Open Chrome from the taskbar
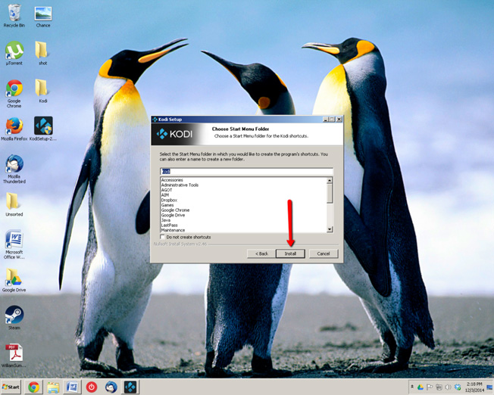Screen dimensions: 494x395 point(33,387)
